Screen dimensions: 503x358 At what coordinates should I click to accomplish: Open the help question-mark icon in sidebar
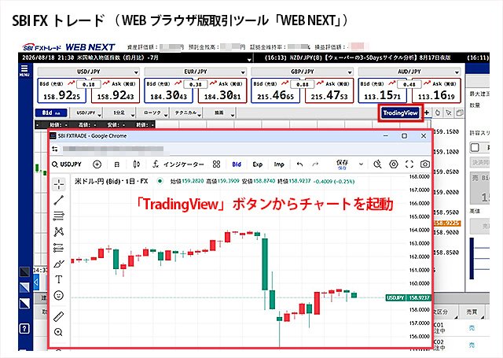click(24, 328)
